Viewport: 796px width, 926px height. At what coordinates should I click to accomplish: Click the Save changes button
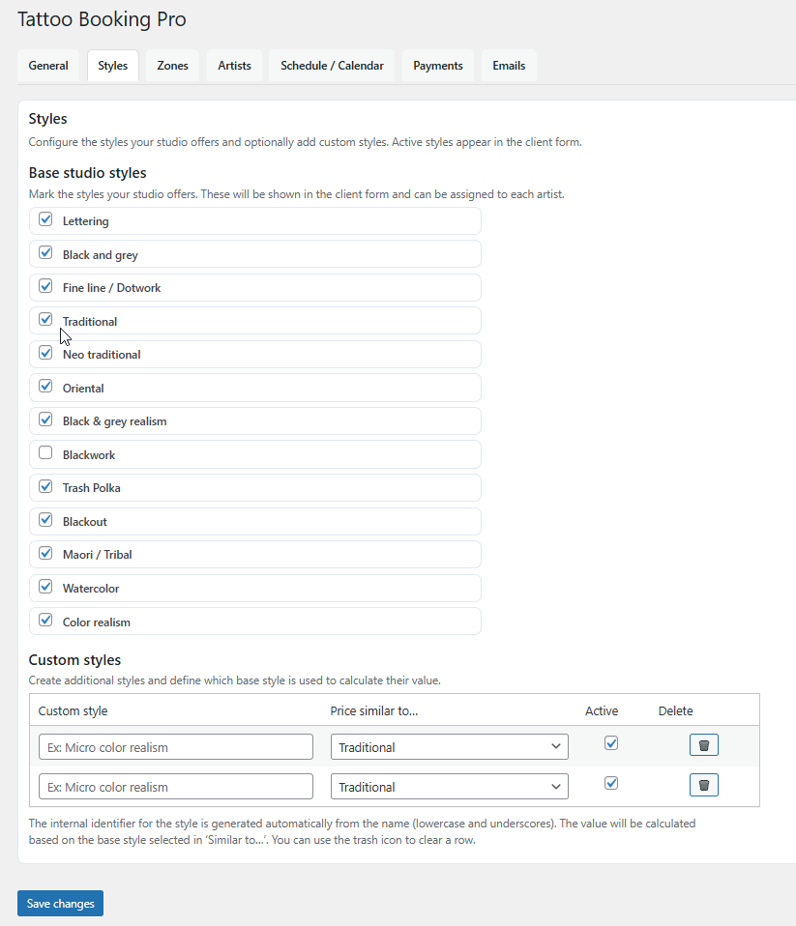[x=60, y=904]
